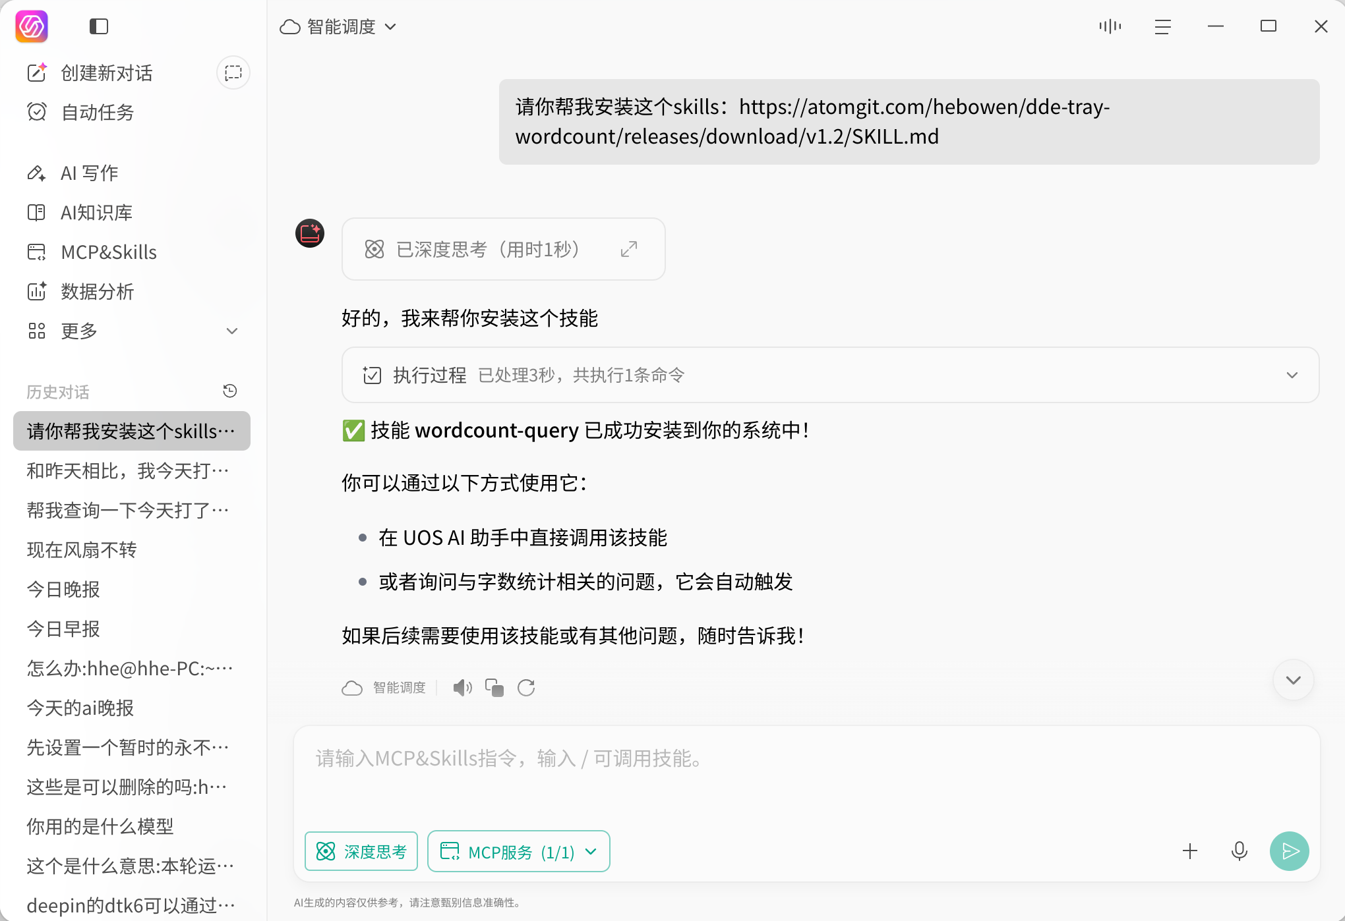
Task: Open history chat 你用的是什么模型
Action: [132, 826]
